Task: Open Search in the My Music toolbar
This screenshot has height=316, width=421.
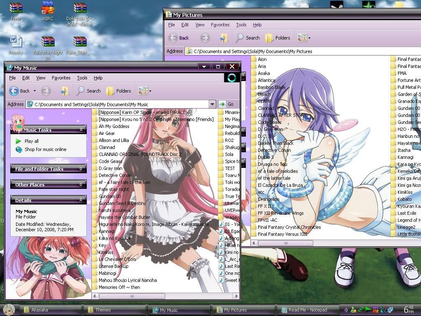Action: pyautogui.click(x=89, y=91)
